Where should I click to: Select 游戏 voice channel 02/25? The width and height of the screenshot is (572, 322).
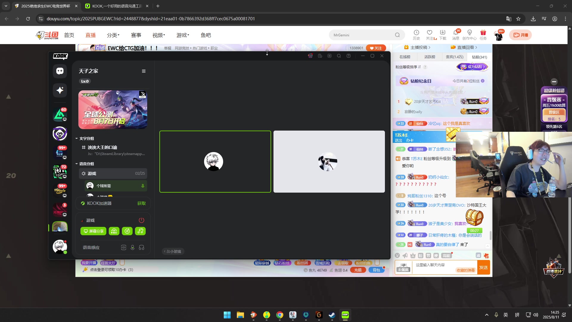(113, 174)
